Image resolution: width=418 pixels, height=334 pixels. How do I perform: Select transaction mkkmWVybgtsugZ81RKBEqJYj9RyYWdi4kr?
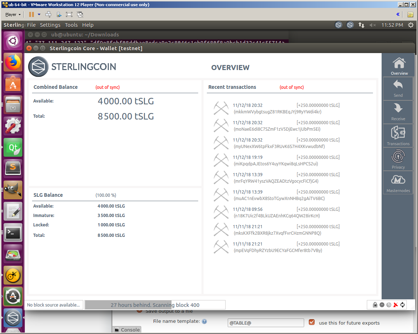pyautogui.click(x=276, y=108)
